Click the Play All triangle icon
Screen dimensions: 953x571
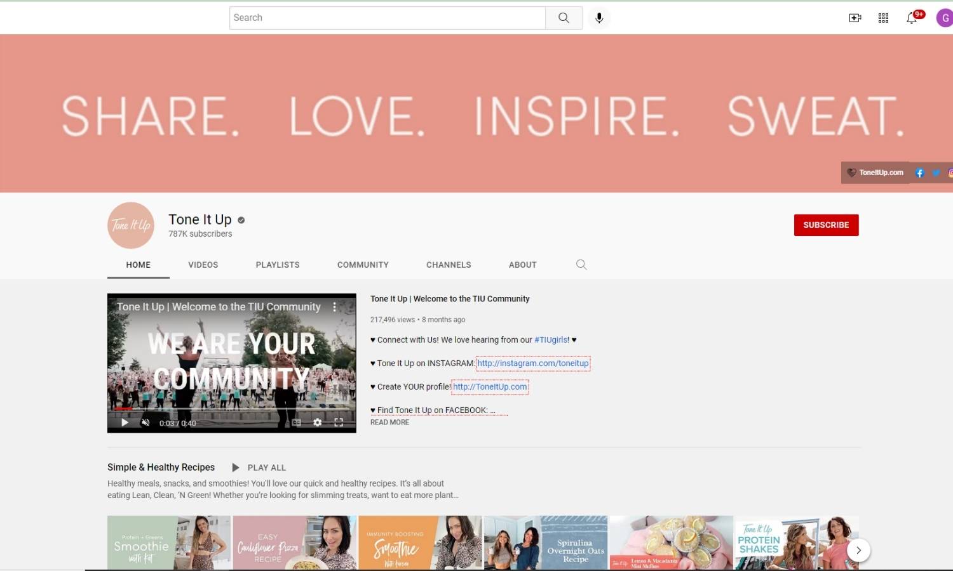click(x=236, y=468)
